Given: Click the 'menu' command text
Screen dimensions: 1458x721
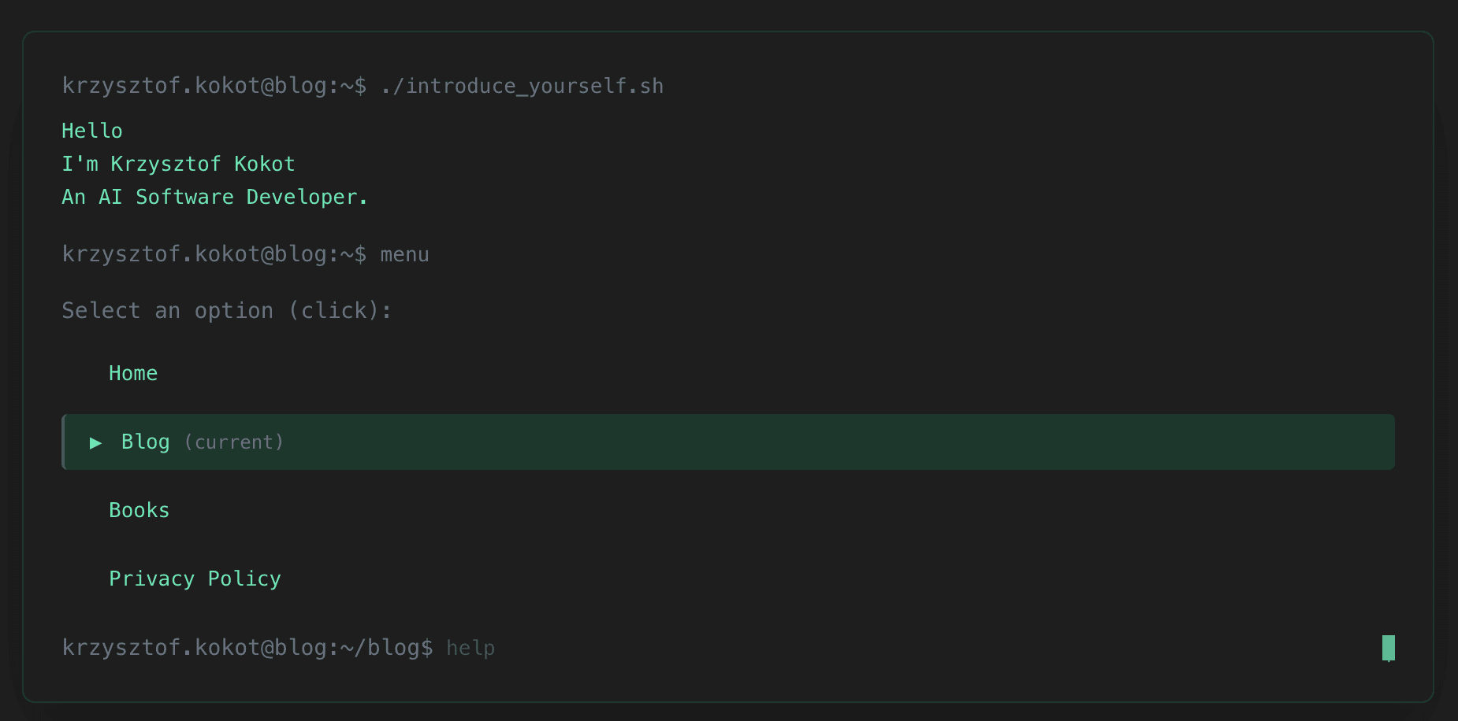Looking at the screenshot, I should [404, 253].
